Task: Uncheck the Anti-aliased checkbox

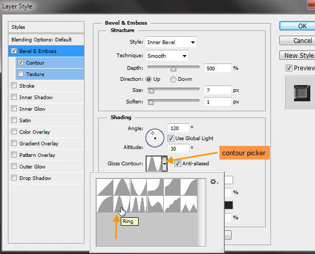Action: [178, 164]
